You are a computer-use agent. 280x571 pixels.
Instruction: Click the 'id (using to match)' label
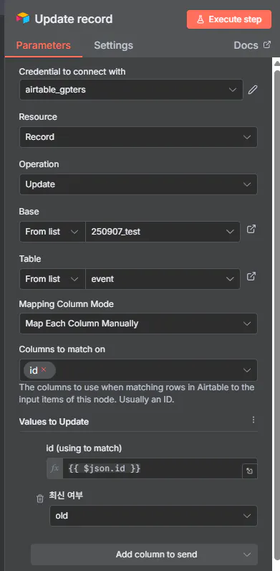84,448
